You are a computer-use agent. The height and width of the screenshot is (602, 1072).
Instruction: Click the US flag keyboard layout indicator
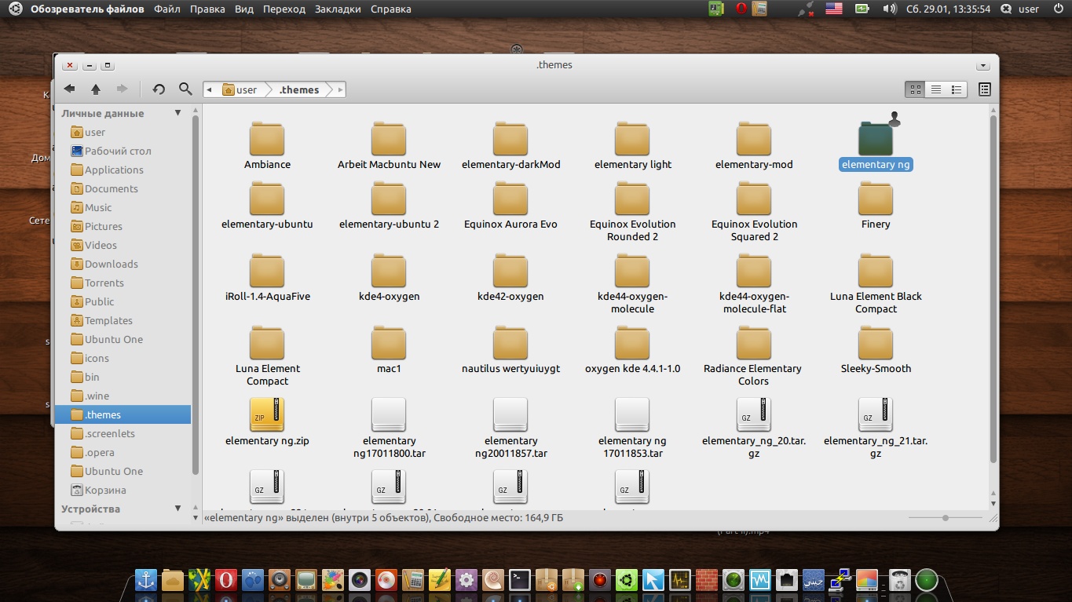click(x=833, y=9)
